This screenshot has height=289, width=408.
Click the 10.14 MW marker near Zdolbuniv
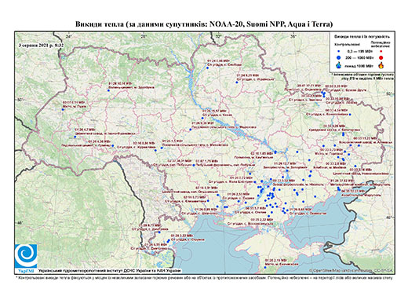point(108,90)
